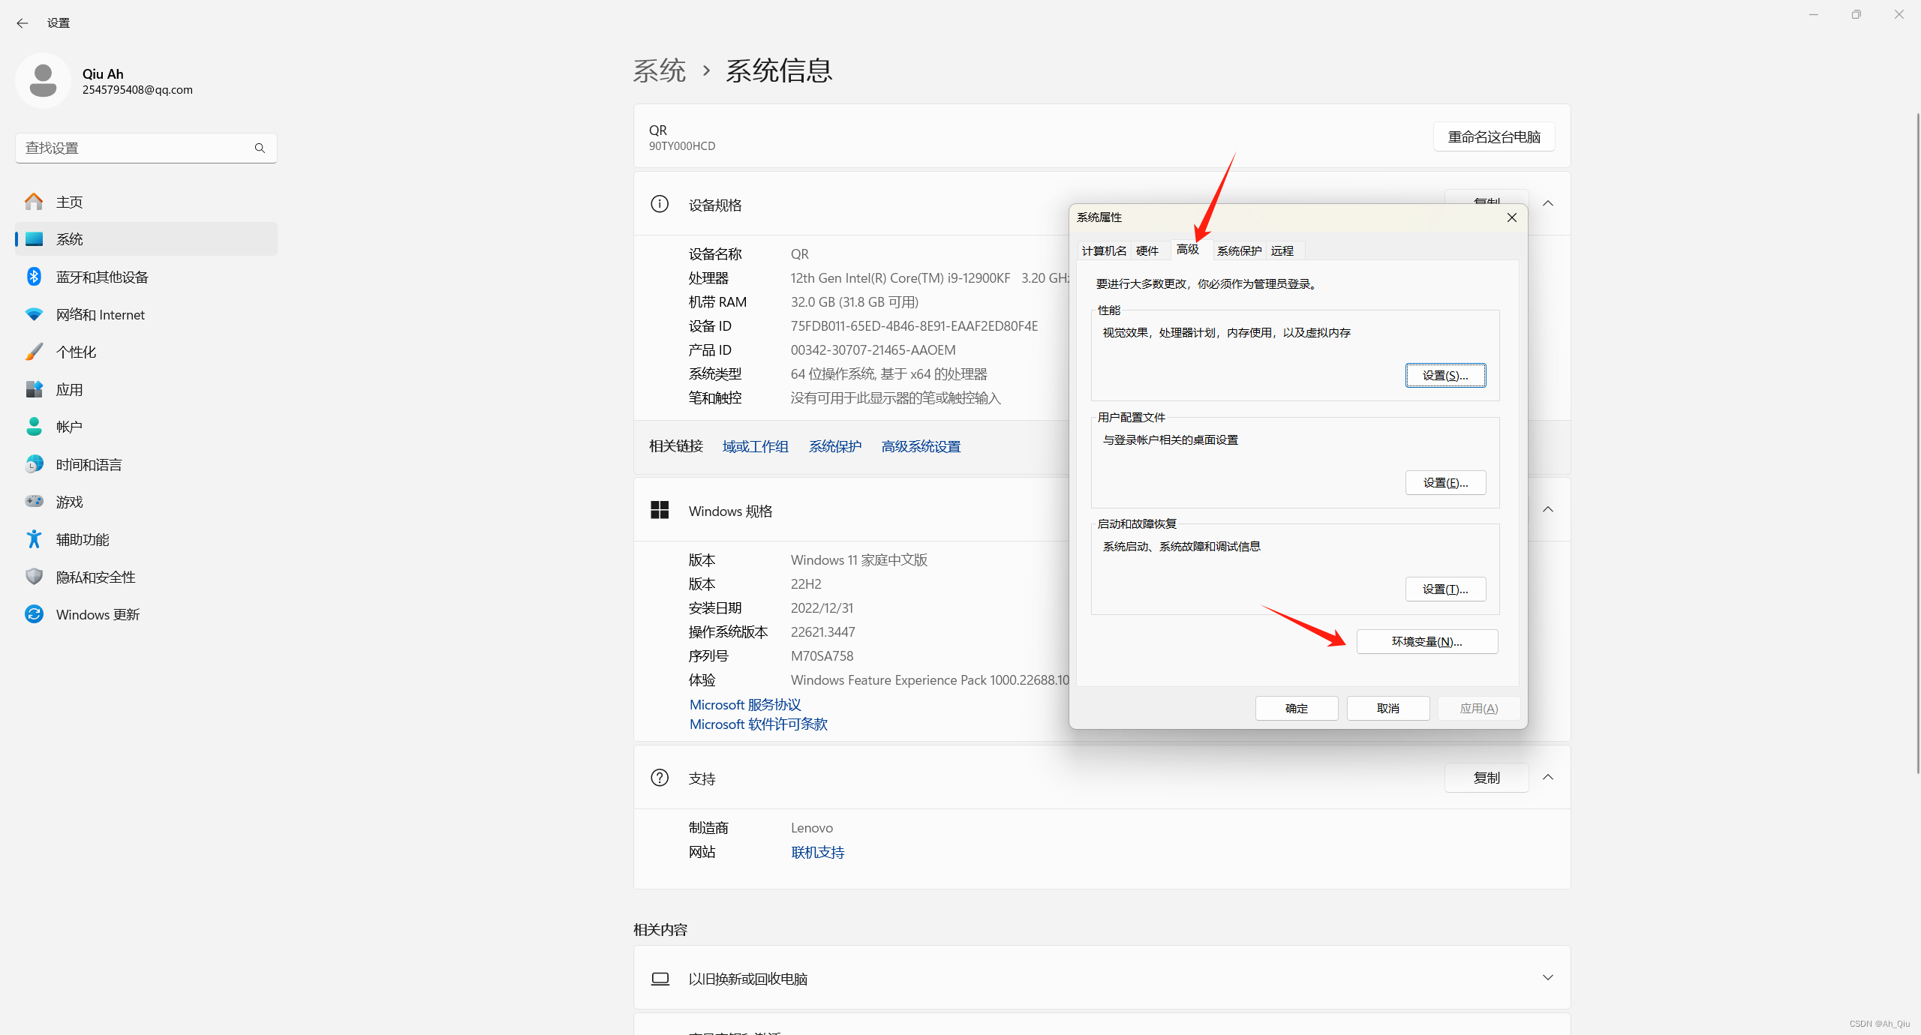The height and width of the screenshot is (1035, 1921).
Task: Switch to the 系统保护 tab
Action: (x=1239, y=250)
